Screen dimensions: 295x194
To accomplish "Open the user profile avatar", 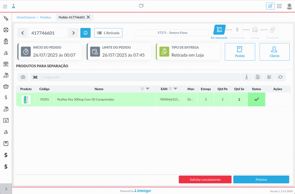I will pyautogui.click(x=289, y=6).
